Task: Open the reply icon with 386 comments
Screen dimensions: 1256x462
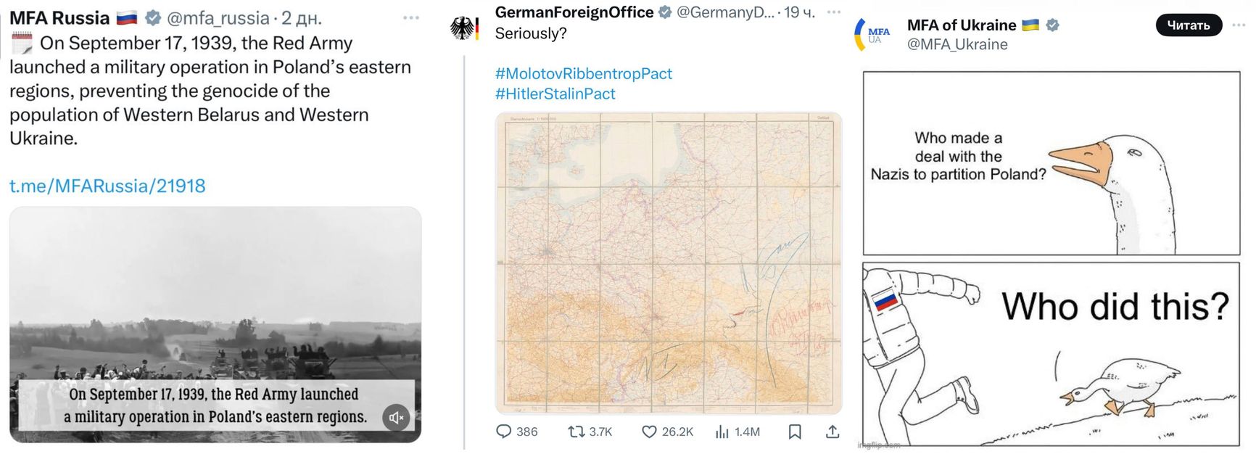Action: 504,432
